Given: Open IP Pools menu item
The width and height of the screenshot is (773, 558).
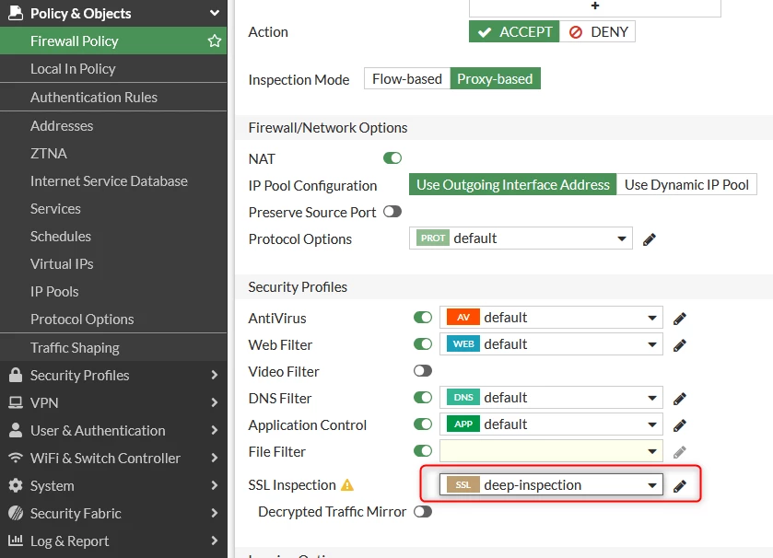Looking at the screenshot, I should point(113,291).
